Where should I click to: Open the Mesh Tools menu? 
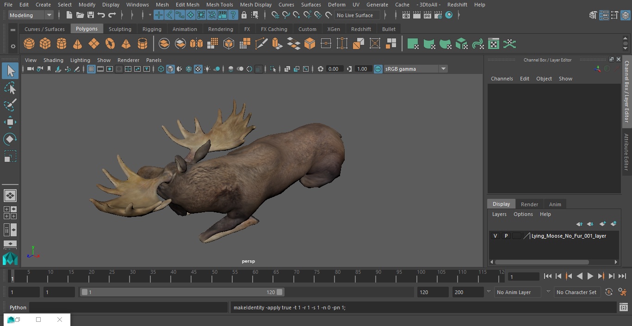coord(219,5)
